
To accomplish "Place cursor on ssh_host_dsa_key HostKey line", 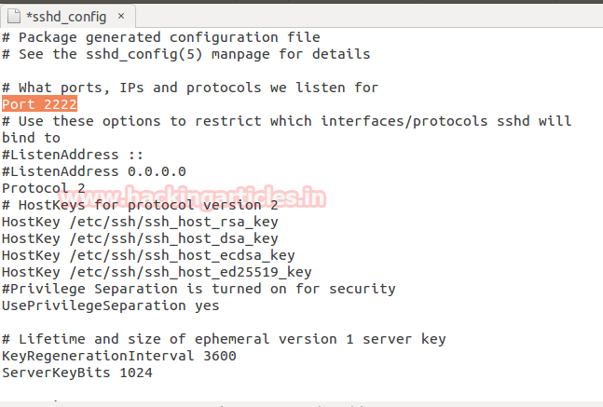I will pos(140,238).
